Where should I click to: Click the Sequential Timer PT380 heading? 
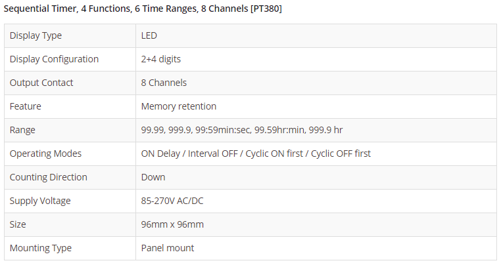(143, 10)
